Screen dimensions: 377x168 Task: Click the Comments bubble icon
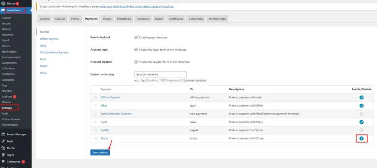(3, 161)
